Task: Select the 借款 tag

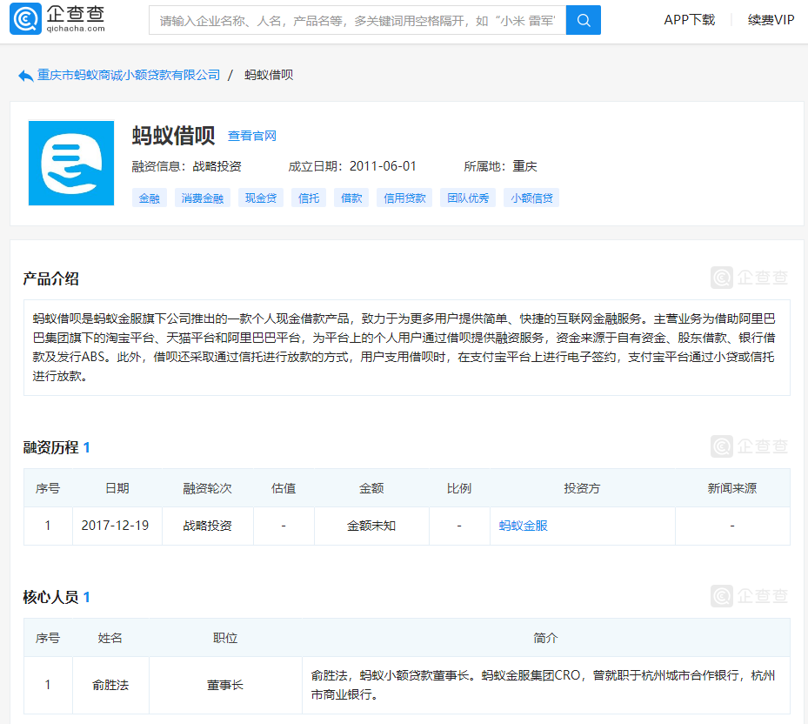Action: [351, 198]
